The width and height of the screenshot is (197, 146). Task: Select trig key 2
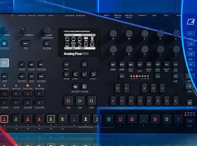click(x=16, y=119)
